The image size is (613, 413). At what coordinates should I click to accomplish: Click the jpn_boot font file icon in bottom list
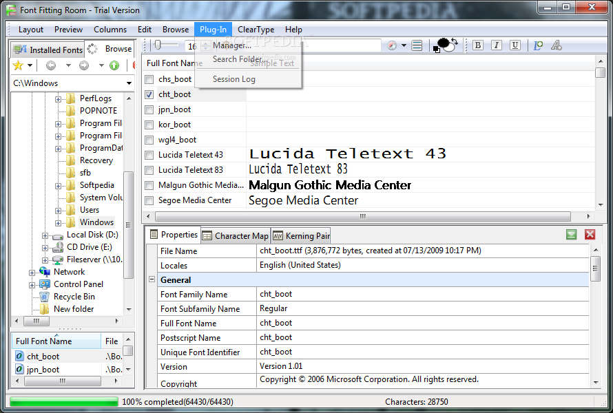19,369
